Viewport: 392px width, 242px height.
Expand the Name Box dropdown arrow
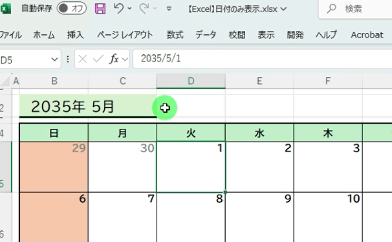(54, 60)
